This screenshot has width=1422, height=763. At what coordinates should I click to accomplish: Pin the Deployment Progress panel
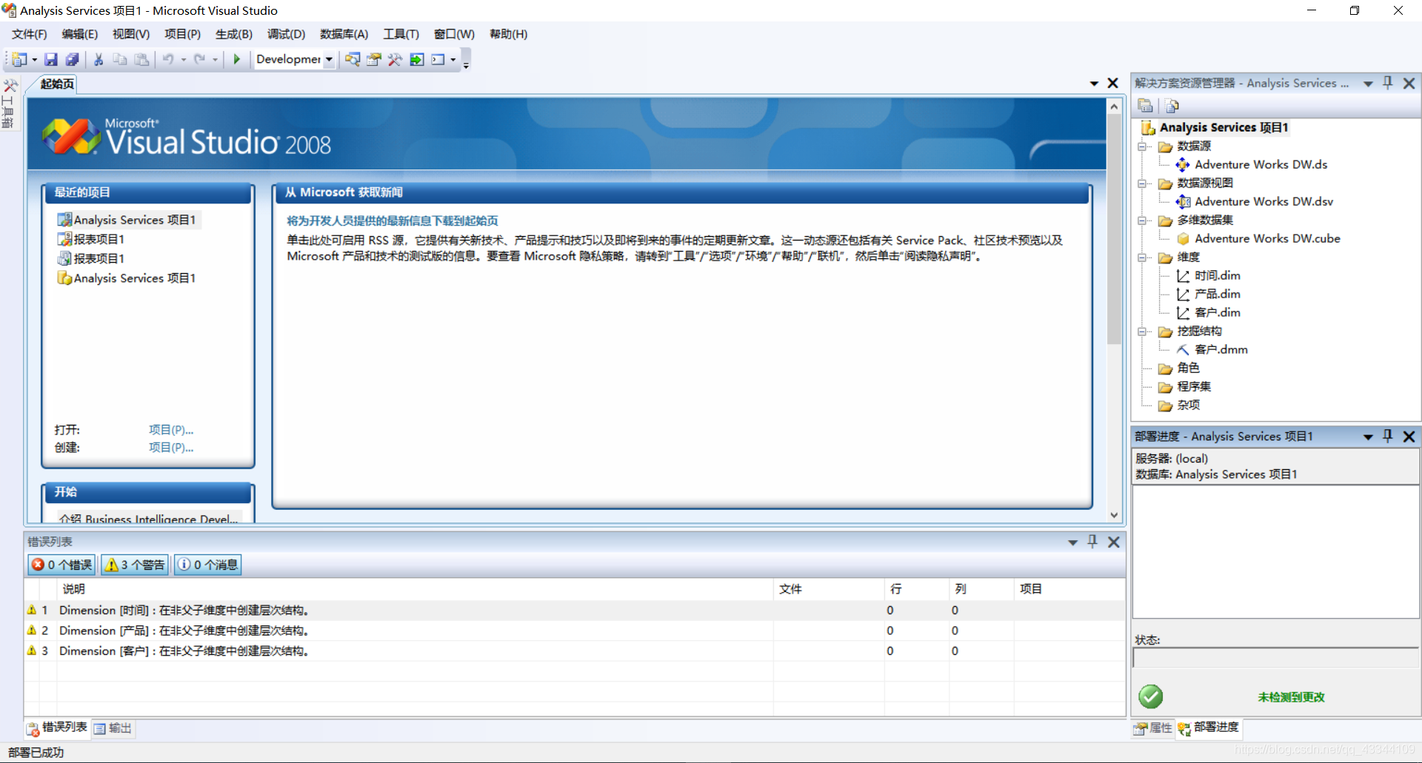pyautogui.click(x=1388, y=436)
